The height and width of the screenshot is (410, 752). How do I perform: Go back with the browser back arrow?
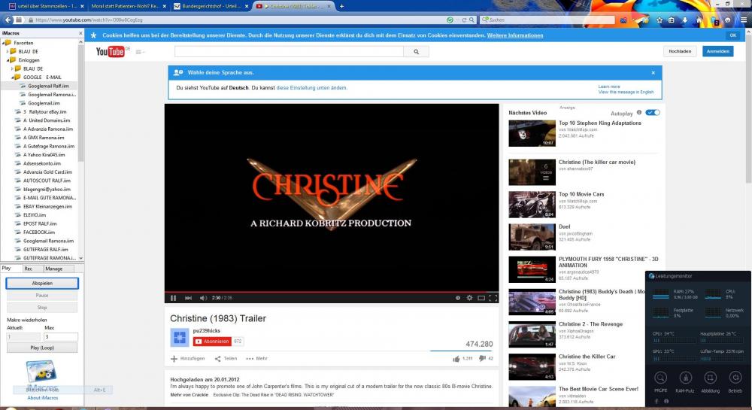(x=8, y=20)
